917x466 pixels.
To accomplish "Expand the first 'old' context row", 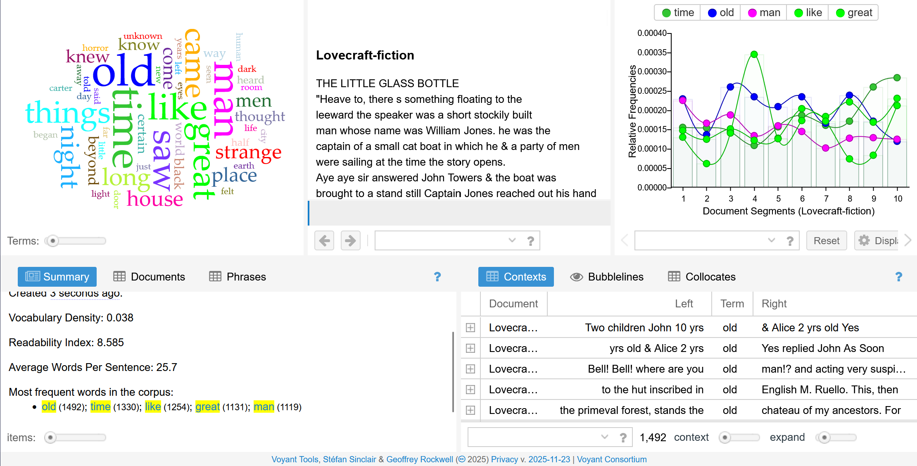I will point(470,328).
